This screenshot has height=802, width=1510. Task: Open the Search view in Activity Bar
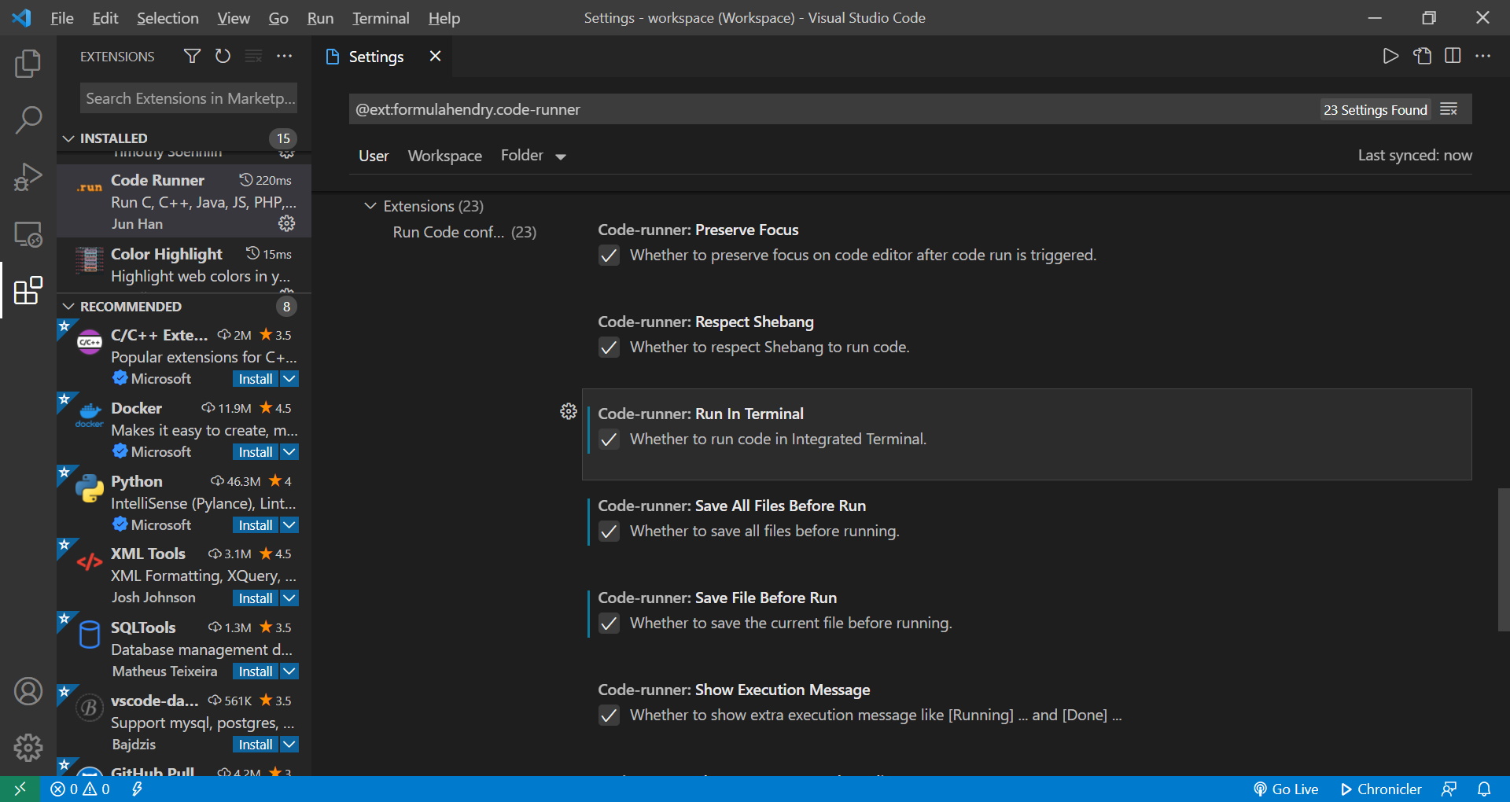(28, 120)
